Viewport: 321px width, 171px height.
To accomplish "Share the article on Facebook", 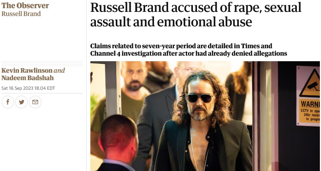I will click(8, 102).
